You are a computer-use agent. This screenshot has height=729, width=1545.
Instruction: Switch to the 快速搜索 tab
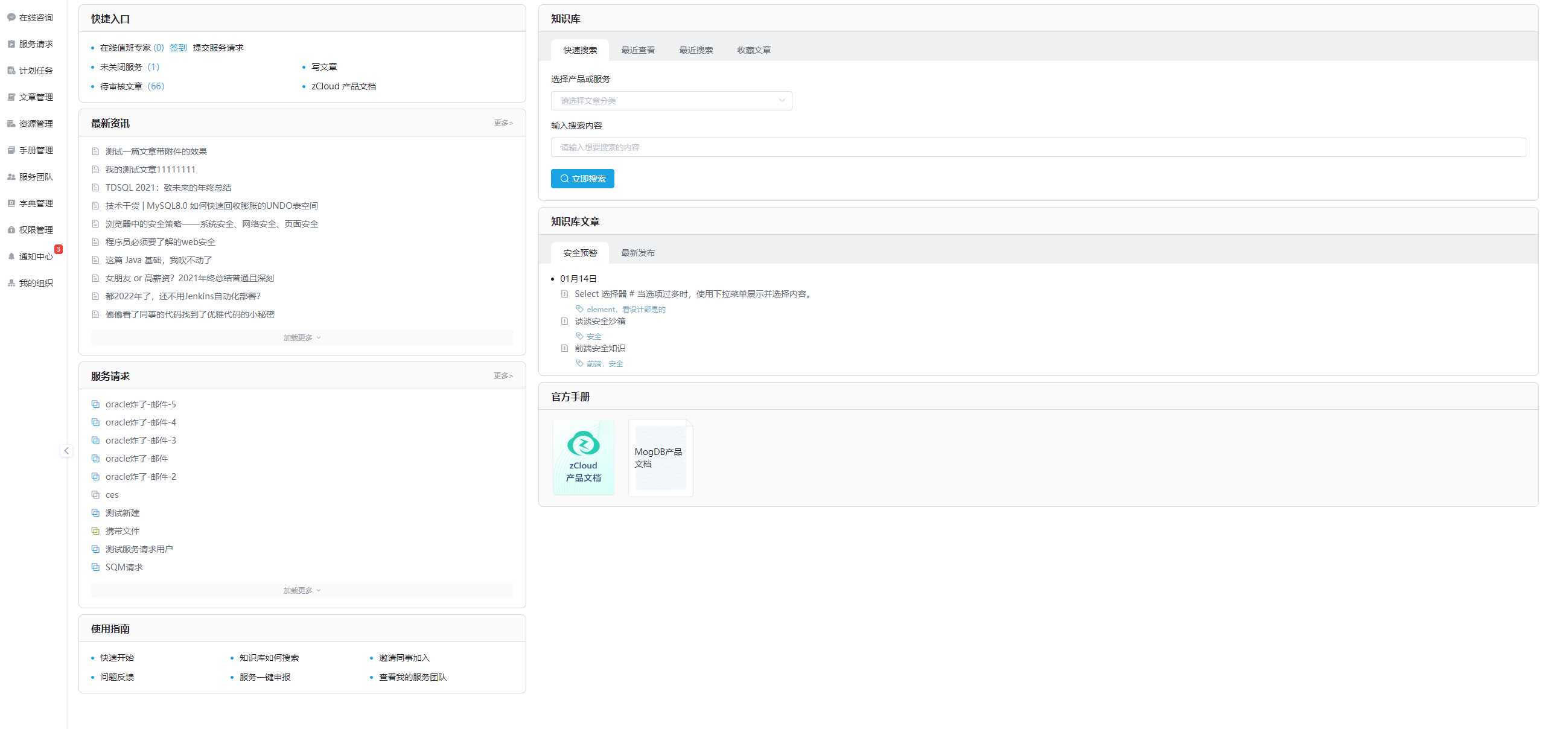tap(580, 50)
